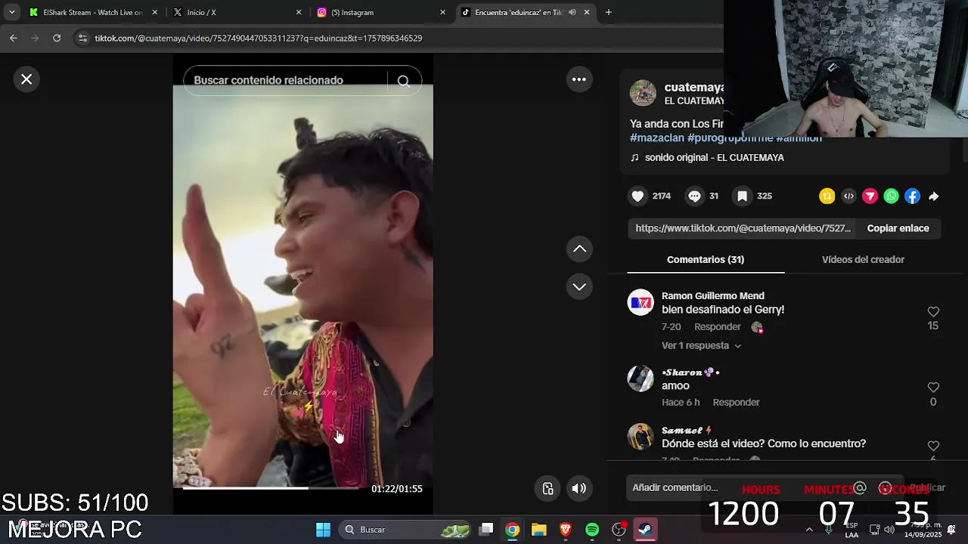Open the browser tab search dropdown
Viewport: 968px width, 544px height.
pyautogui.click(x=12, y=12)
